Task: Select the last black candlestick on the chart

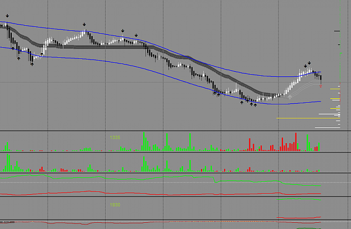Action: 321,79
